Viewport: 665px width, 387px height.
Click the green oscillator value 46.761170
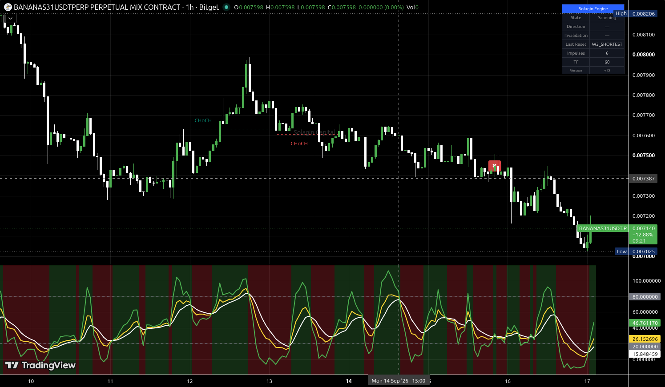tap(645, 323)
